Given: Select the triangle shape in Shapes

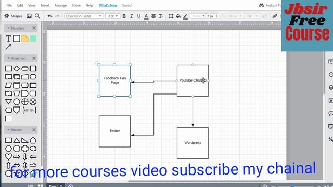Looking at the screenshot, I should click(x=17, y=140).
